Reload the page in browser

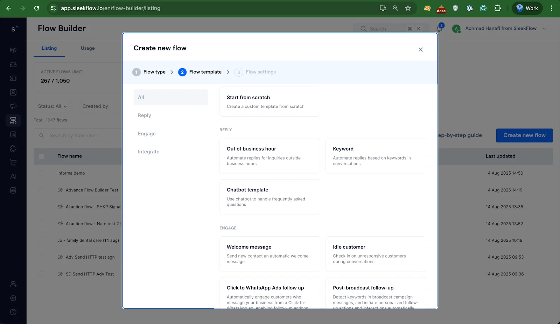click(36, 8)
